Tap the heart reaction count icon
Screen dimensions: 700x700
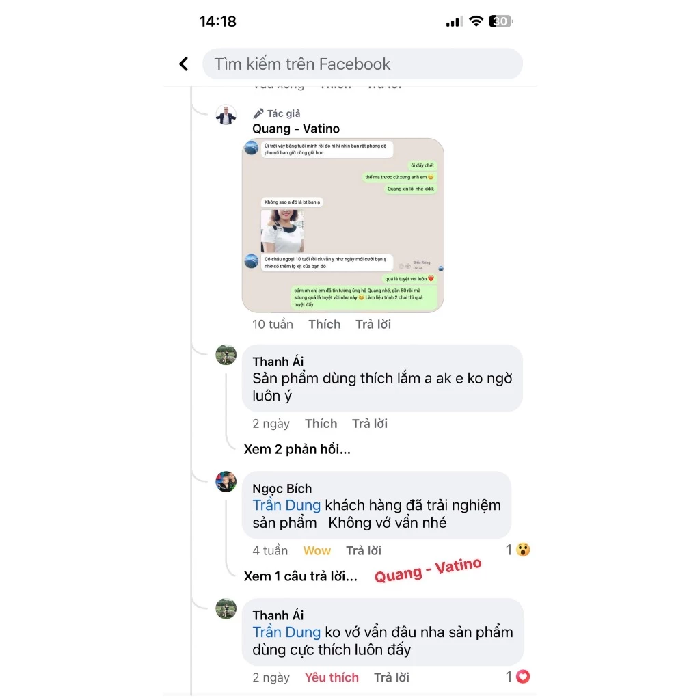point(523,677)
